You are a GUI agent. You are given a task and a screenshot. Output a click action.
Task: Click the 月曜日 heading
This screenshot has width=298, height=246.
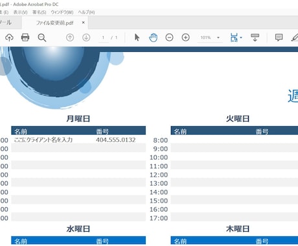(x=78, y=118)
